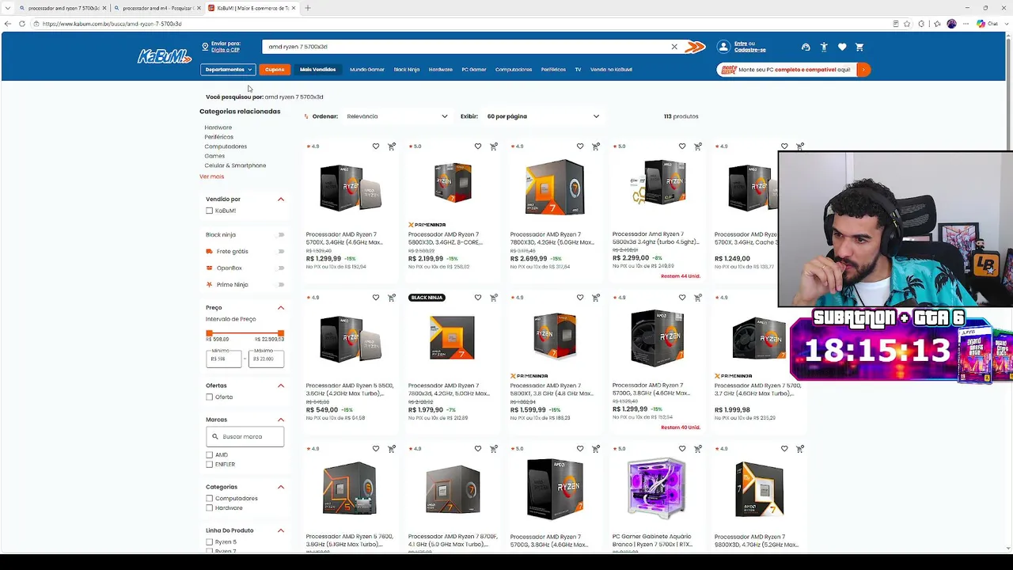1013x570 pixels.
Task: Favorite the Ryzen 5 7600 product
Action: pyautogui.click(x=376, y=449)
